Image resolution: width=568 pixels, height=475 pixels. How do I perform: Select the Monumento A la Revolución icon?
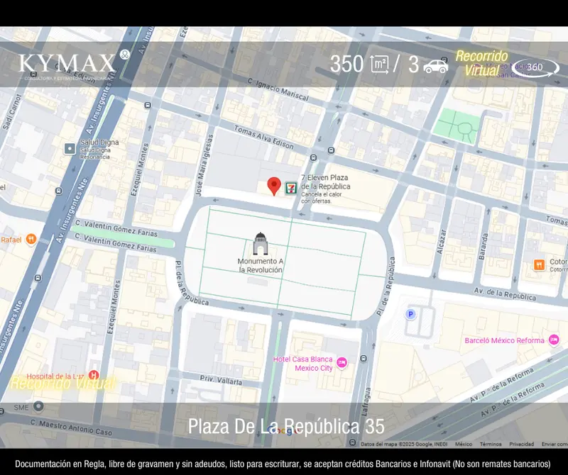pos(260,243)
